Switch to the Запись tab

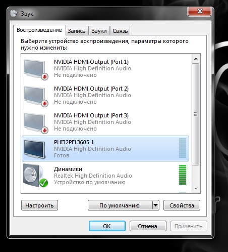point(77,31)
